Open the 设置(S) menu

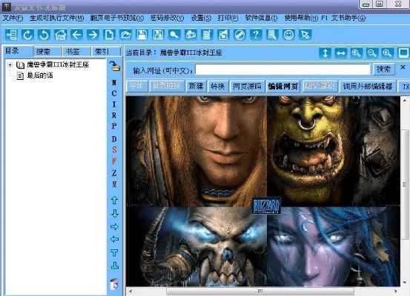click(201, 18)
